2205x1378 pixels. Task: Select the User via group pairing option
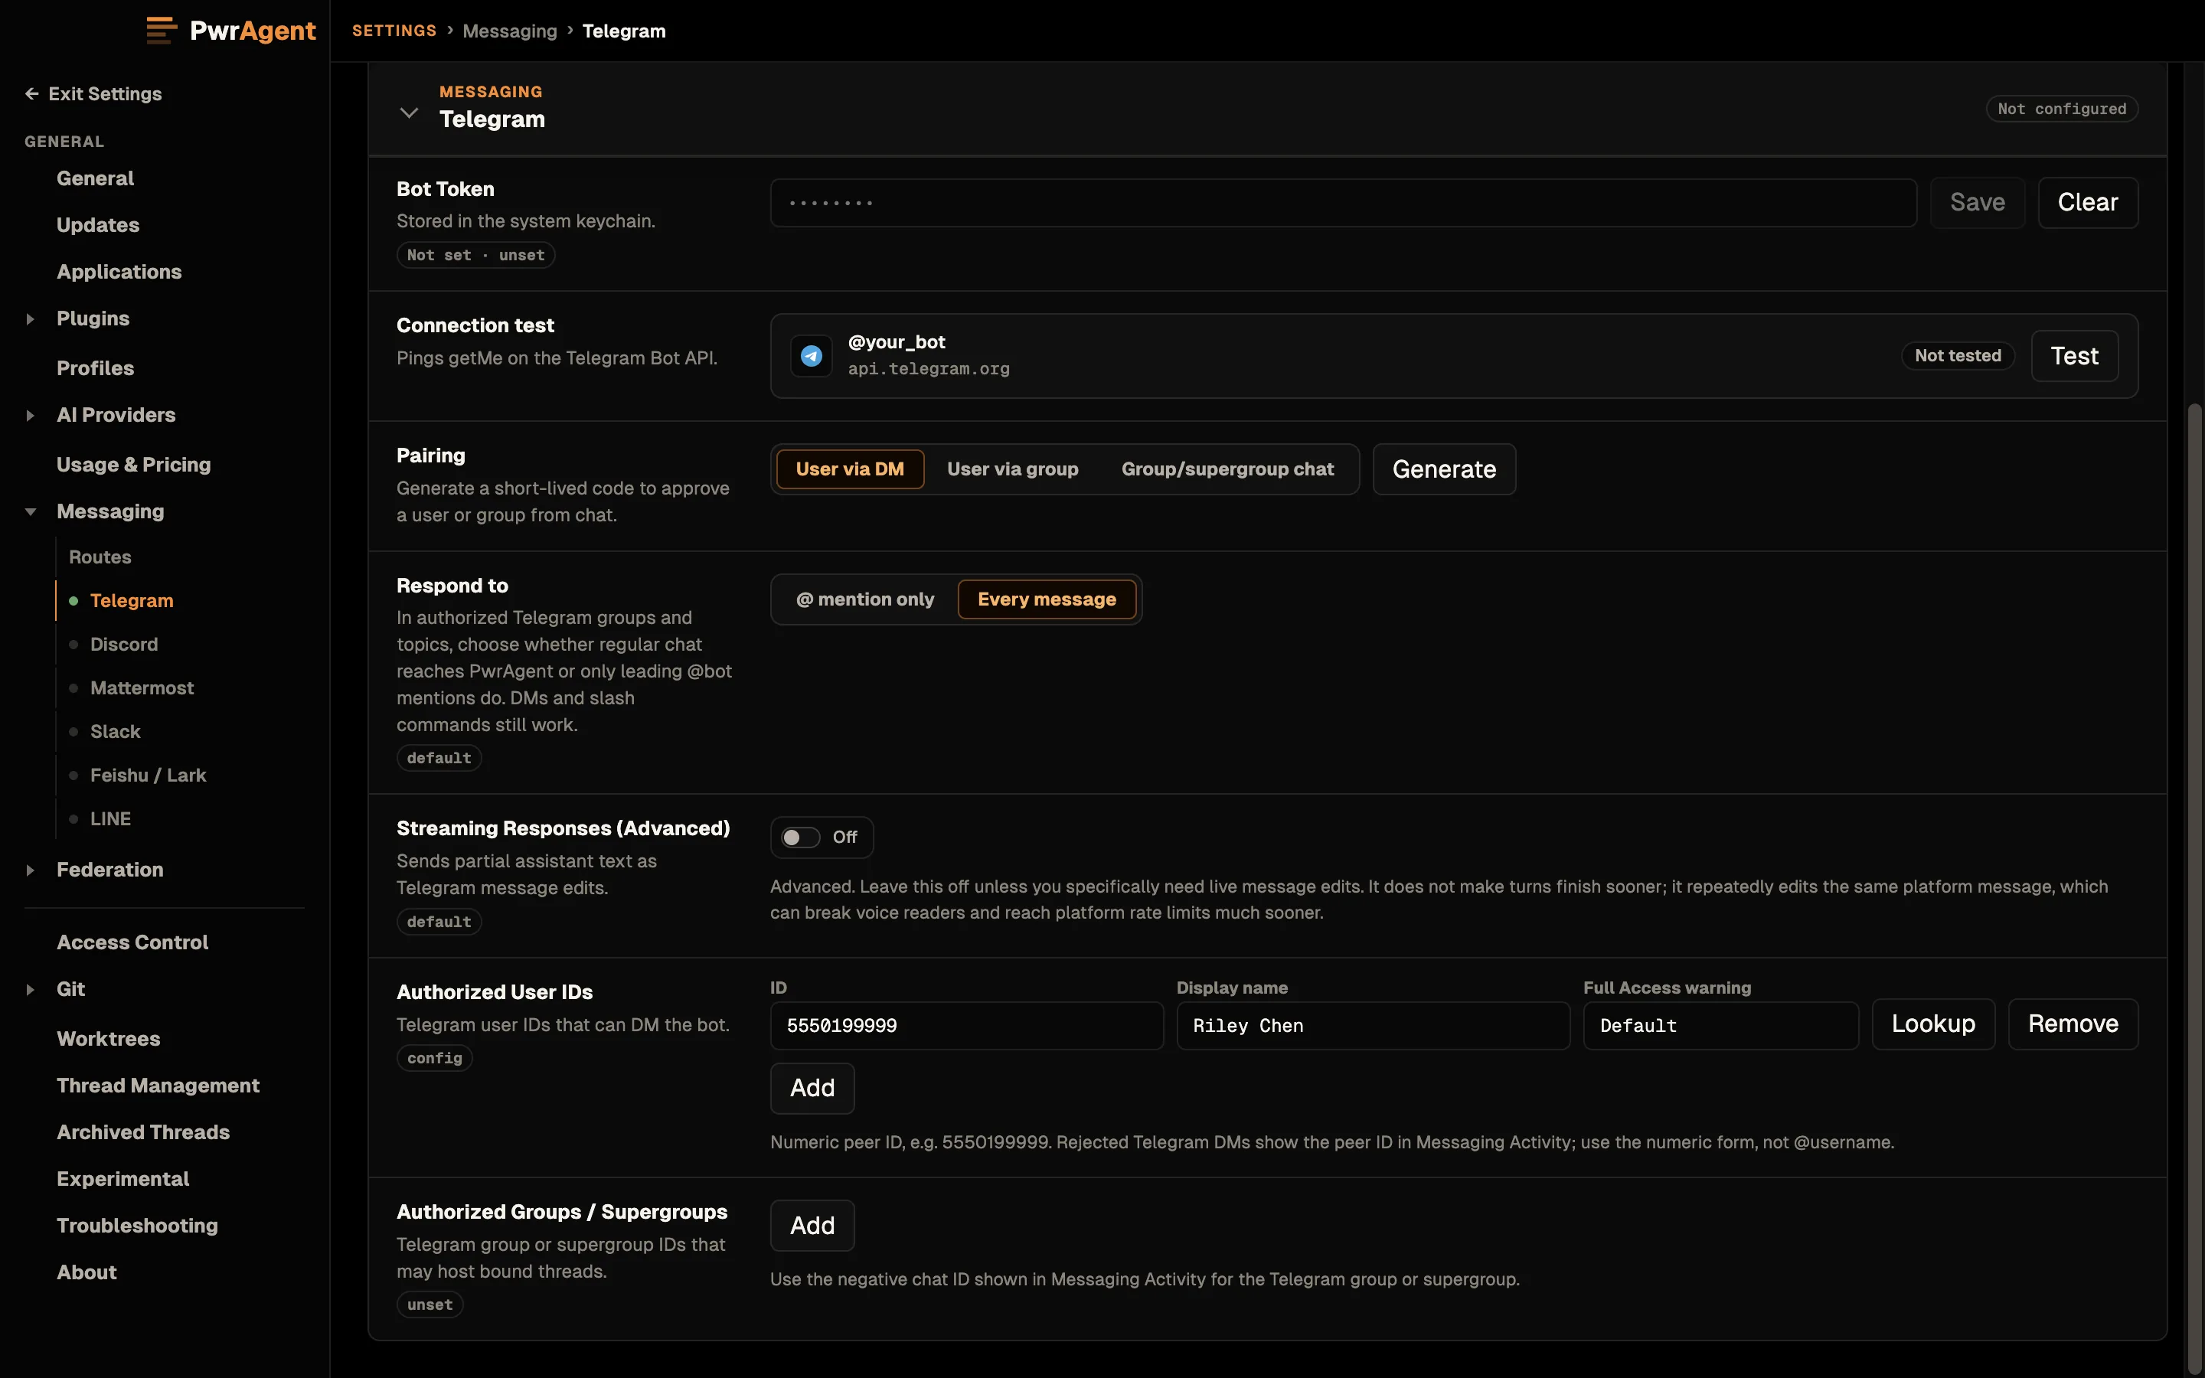tap(1012, 469)
